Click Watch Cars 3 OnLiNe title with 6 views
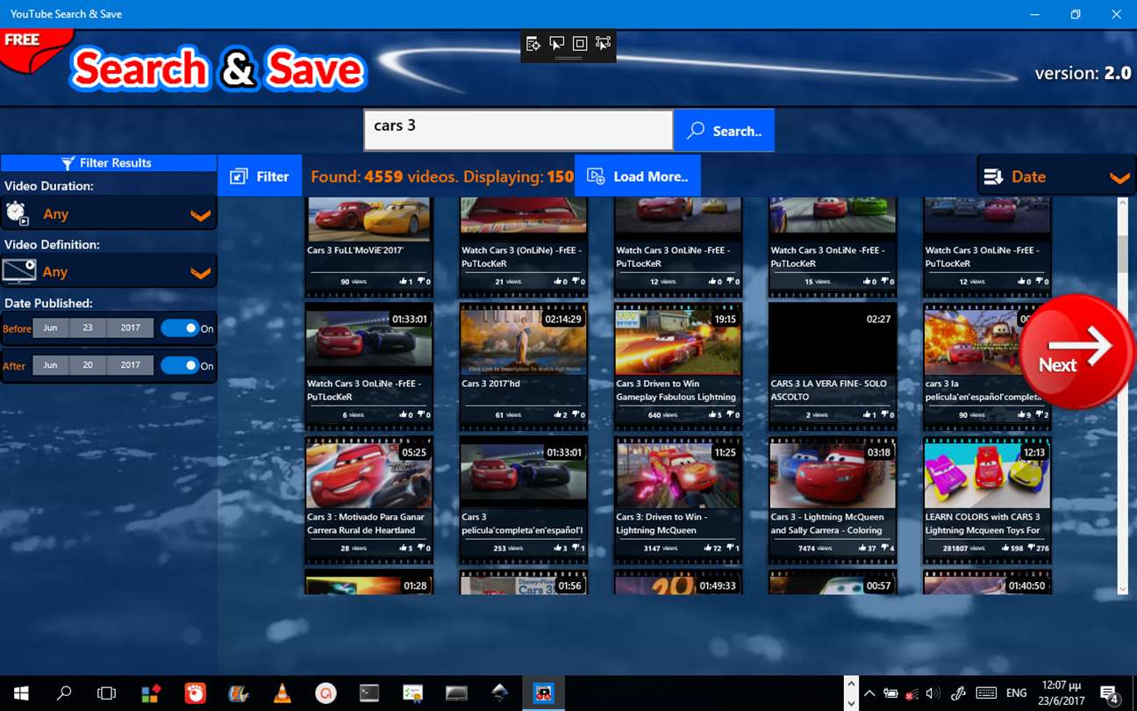The height and width of the screenshot is (711, 1137). 364,390
